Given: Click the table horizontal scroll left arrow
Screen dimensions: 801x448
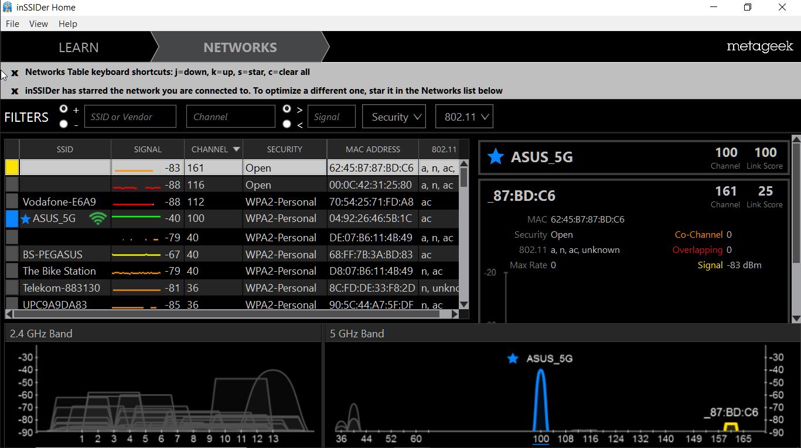Looking at the screenshot, I should (x=11, y=314).
